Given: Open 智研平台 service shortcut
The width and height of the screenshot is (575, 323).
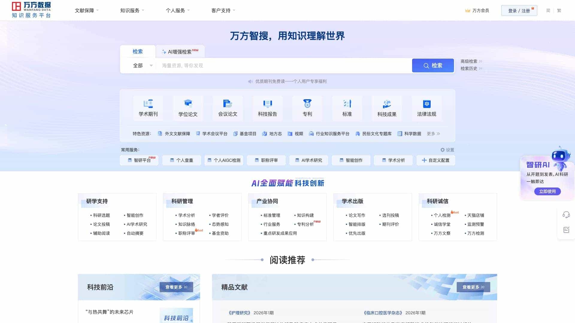Looking at the screenshot, I should point(139,160).
